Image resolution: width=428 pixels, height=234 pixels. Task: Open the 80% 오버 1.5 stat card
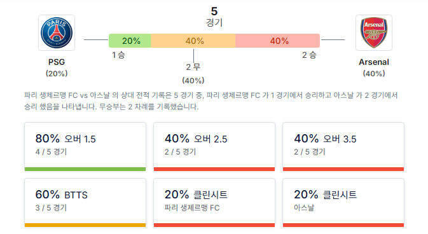85,147
